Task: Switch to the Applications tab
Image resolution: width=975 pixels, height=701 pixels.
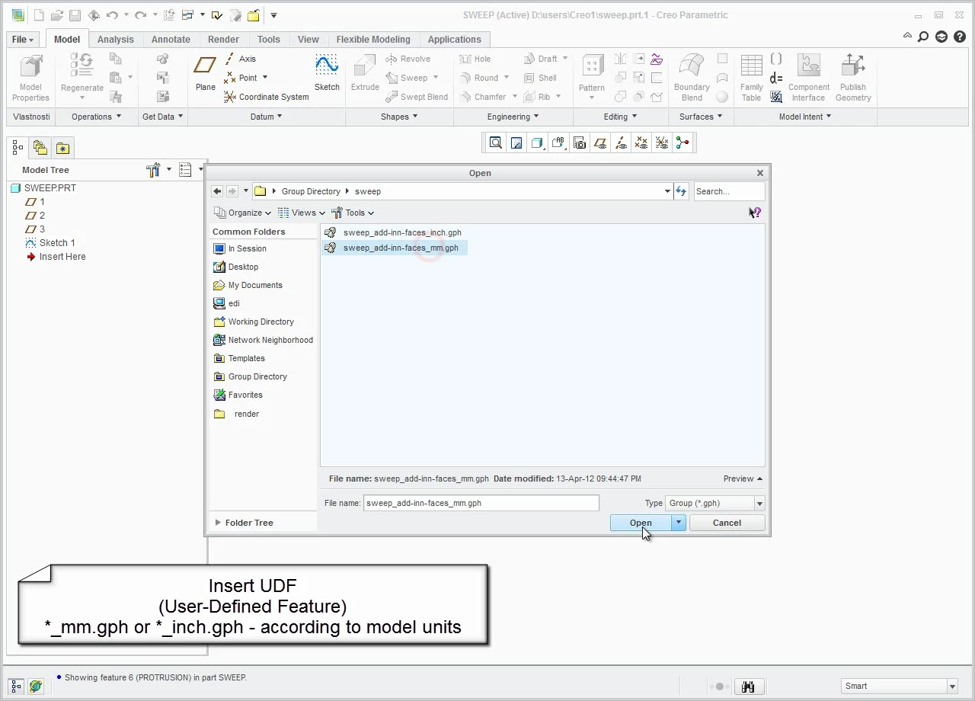Action: pos(454,40)
